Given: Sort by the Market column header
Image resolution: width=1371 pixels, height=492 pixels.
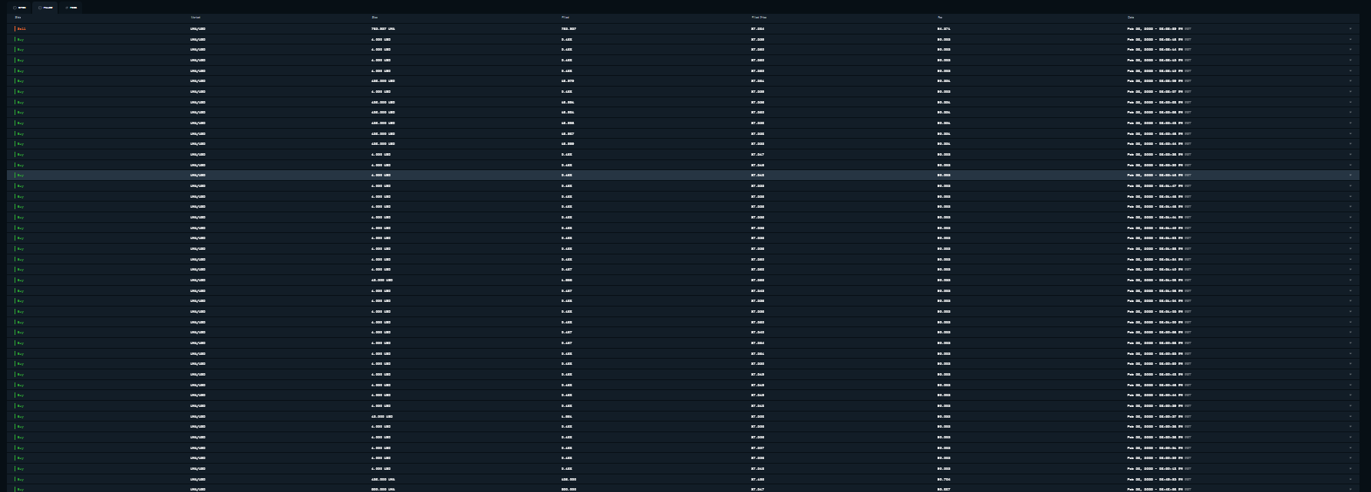Looking at the screenshot, I should tap(196, 17).
